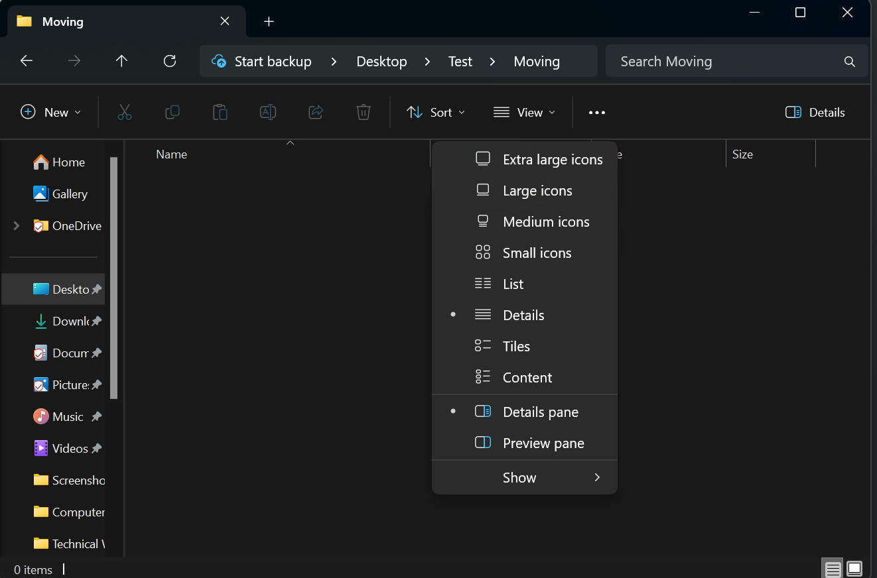Image resolution: width=877 pixels, height=578 pixels.
Task: Collapse the View dropdown in the toolbar
Action: pos(524,113)
